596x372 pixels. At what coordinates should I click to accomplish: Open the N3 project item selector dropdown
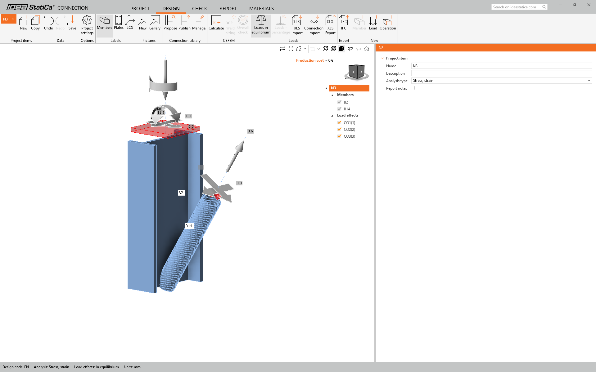pyautogui.click(x=13, y=19)
